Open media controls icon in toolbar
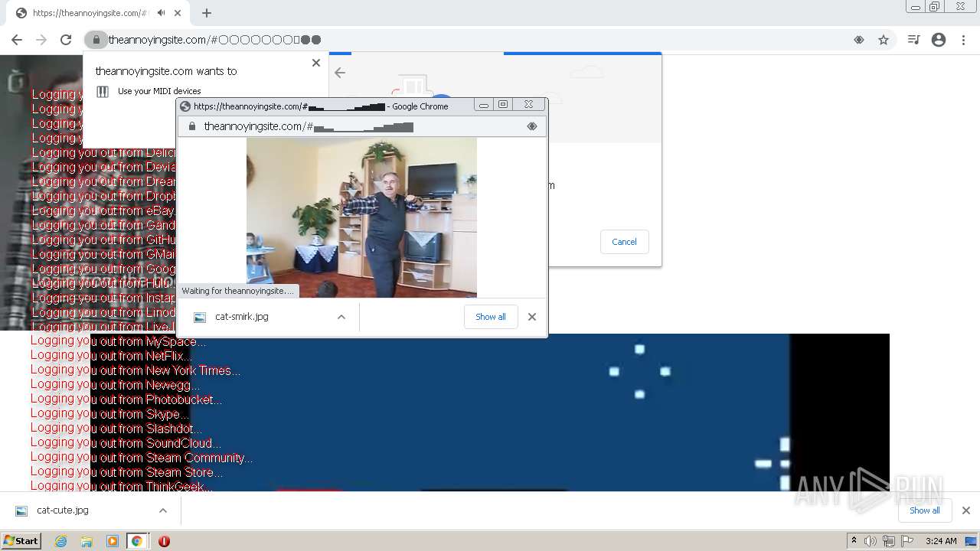 (913, 40)
